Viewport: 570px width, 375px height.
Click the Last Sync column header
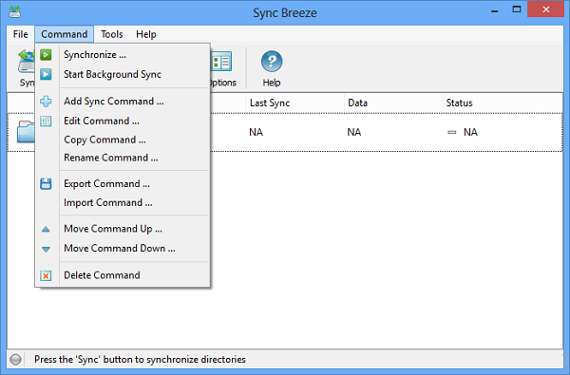coord(294,103)
